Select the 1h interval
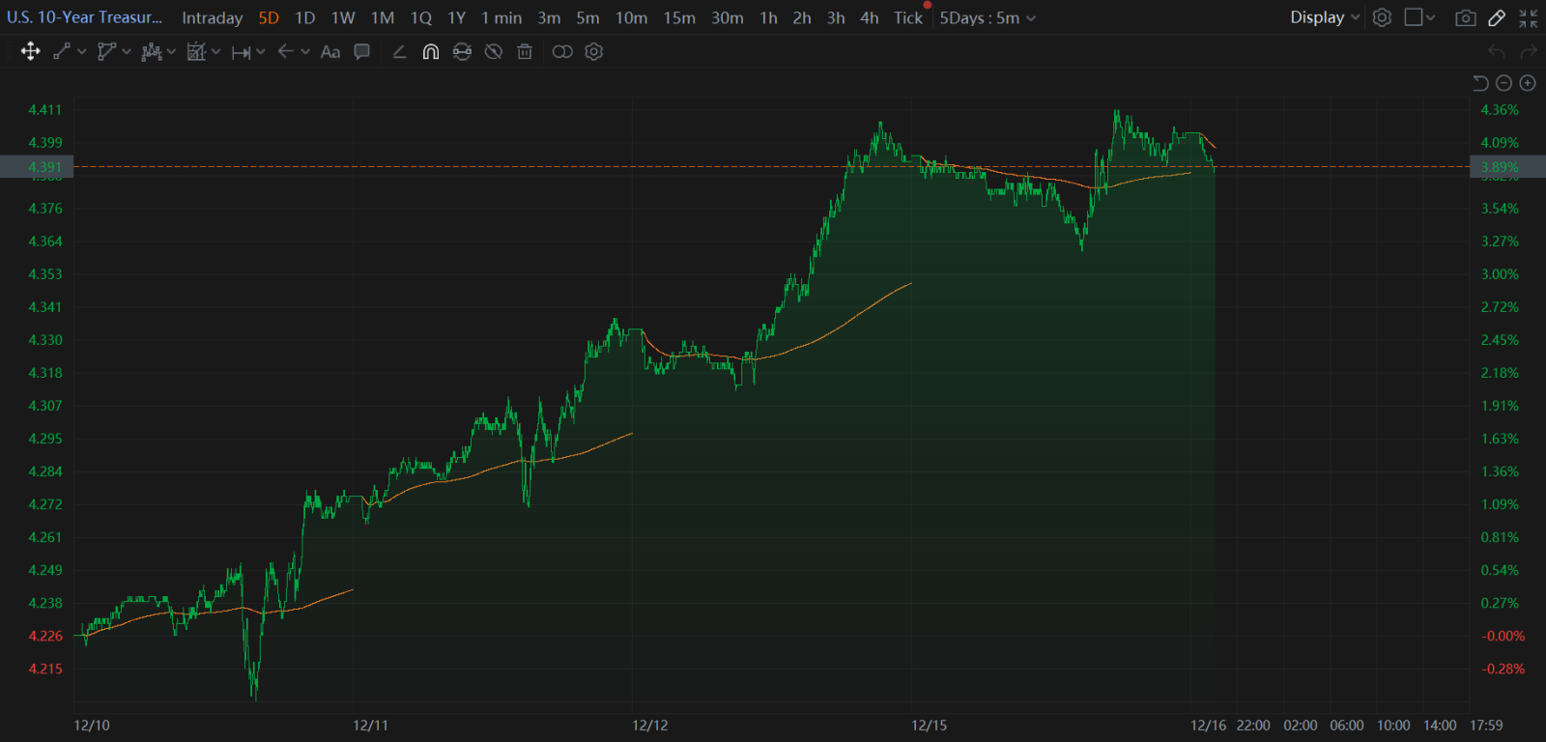This screenshot has height=742, width=1546. click(x=768, y=17)
